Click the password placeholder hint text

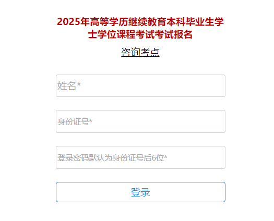112,157
